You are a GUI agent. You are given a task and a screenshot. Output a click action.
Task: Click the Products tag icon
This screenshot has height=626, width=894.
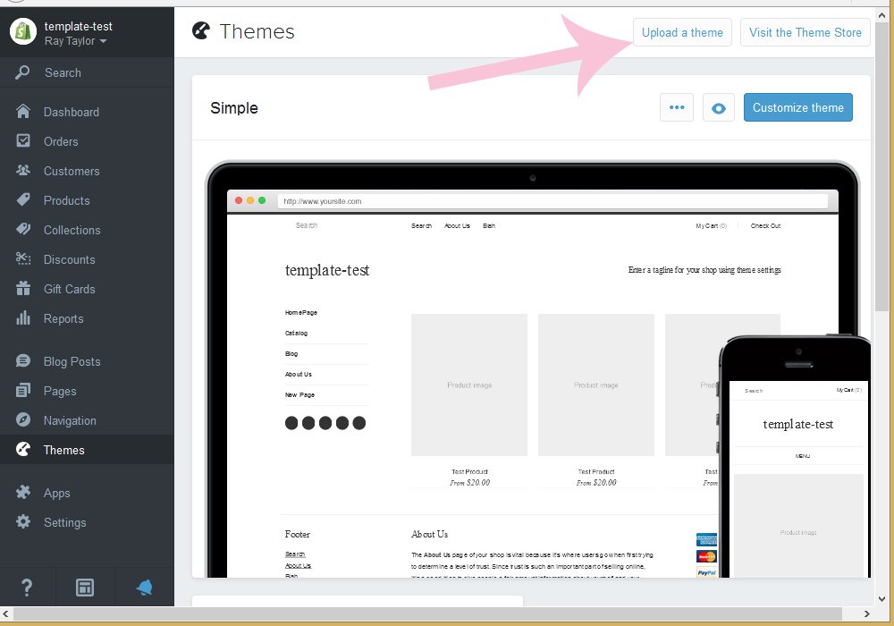[x=23, y=199]
